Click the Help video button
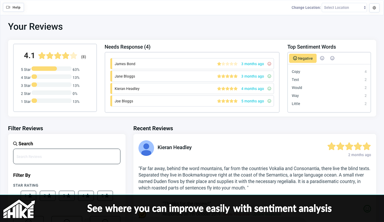The width and height of the screenshot is (384, 222). tap(13, 7)
